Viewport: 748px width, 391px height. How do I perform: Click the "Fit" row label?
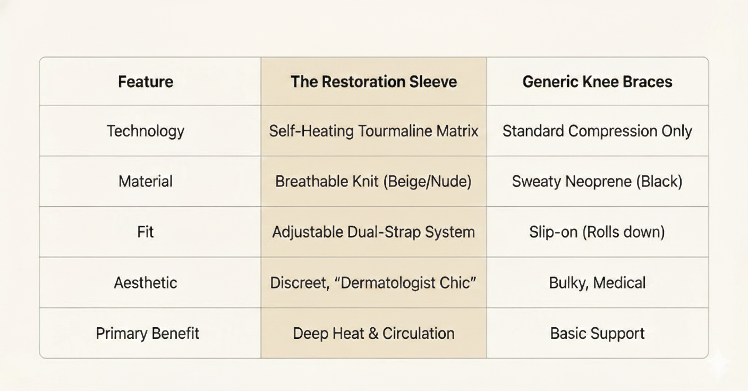coord(146,232)
